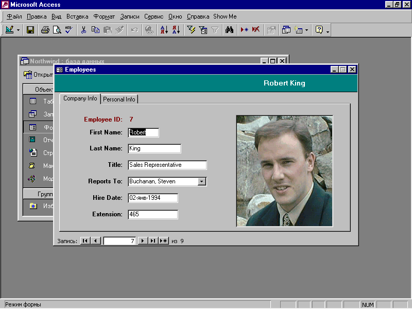Open the Справка menu
The width and height of the screenshot is (412, 309).
[x=198, y=16]
